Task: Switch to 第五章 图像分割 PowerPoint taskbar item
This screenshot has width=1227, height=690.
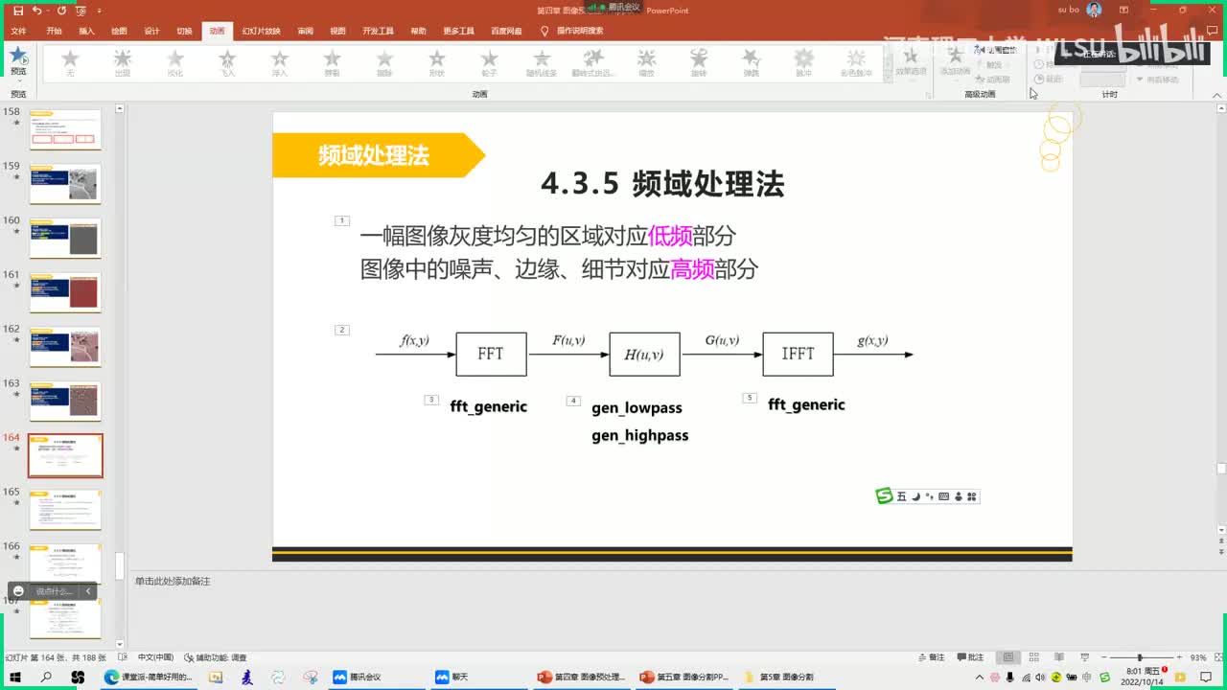Action: tap(684, 677)
